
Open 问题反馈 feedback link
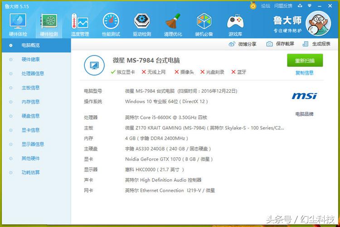tap(283, 6)
